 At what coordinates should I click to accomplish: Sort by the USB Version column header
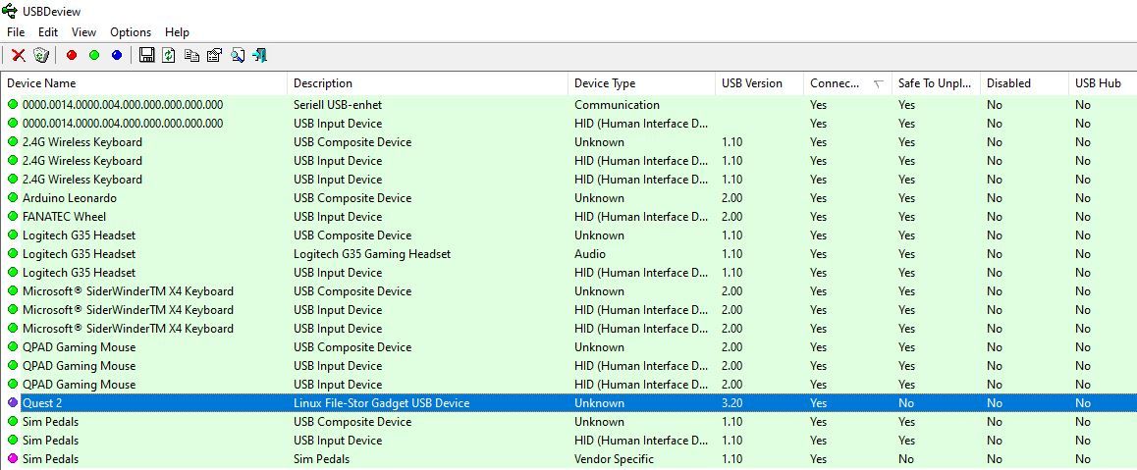coord(751,83)
